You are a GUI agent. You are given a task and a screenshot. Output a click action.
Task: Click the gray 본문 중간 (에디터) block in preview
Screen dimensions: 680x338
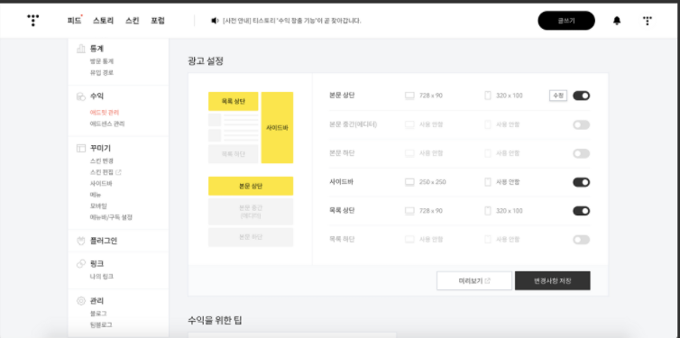251,212
